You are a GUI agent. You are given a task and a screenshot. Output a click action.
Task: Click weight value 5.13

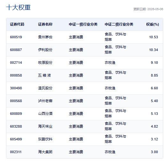(154, 114)
